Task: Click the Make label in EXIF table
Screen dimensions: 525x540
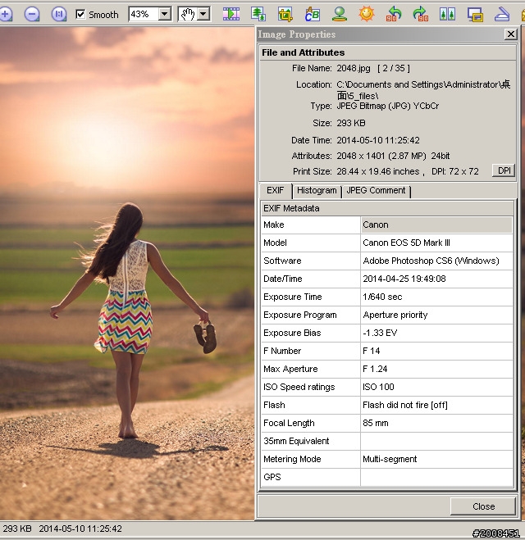Action: tap(274, 225)
